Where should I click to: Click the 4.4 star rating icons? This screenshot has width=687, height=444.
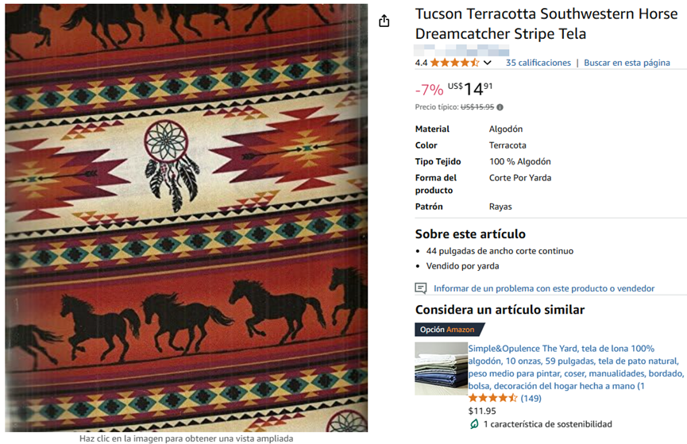point(454,63)
